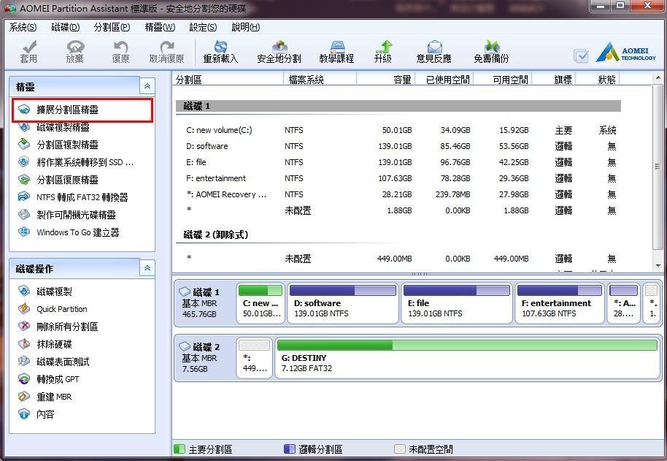Select F: entertainment block in disk map
The image size is (667, 461).
(560, 303)
